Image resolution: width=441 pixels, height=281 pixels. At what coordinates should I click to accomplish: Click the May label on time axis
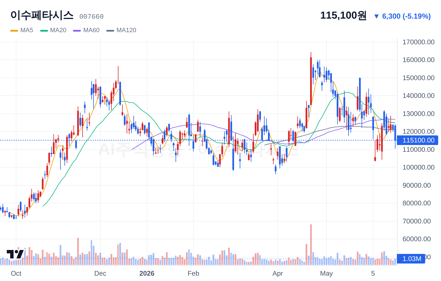tap(327, 273)
